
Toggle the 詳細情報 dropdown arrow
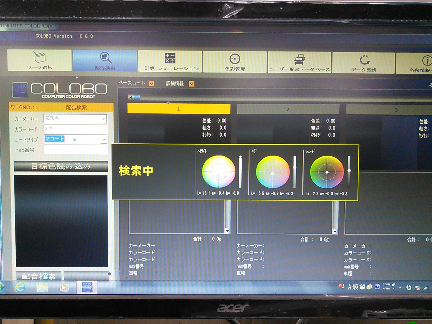click(x=191, y=84)
